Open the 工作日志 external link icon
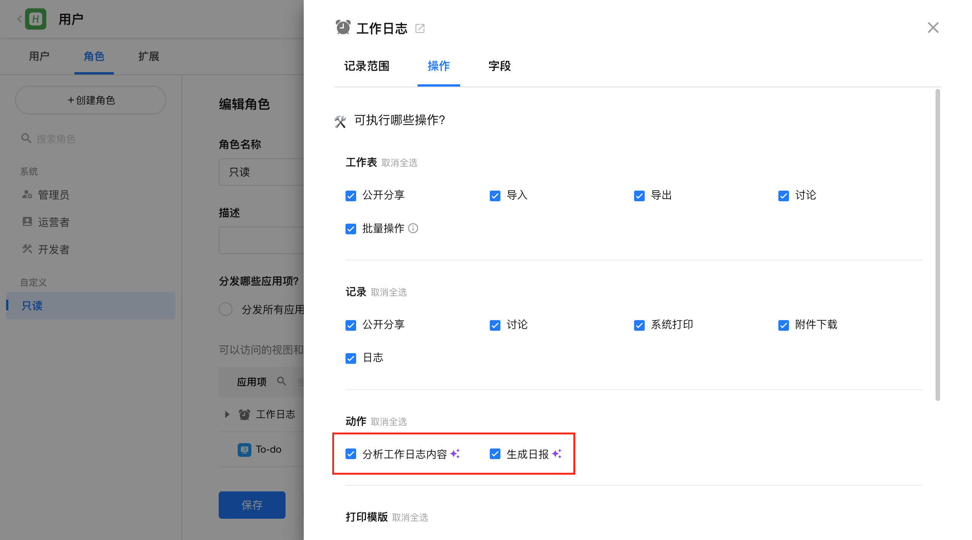This screenshot has height=540, width=972. click(420, 28)
